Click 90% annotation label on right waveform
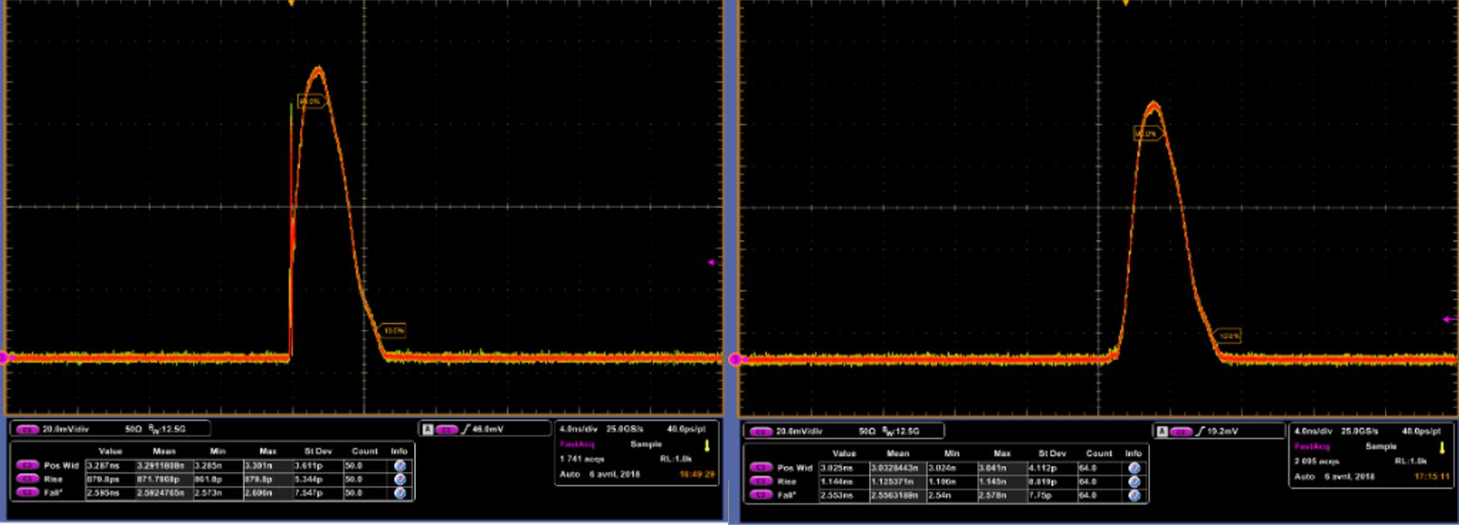The width and height of the screenshot is (1459, 525). pyautogui.click(x=1147, y=134)
